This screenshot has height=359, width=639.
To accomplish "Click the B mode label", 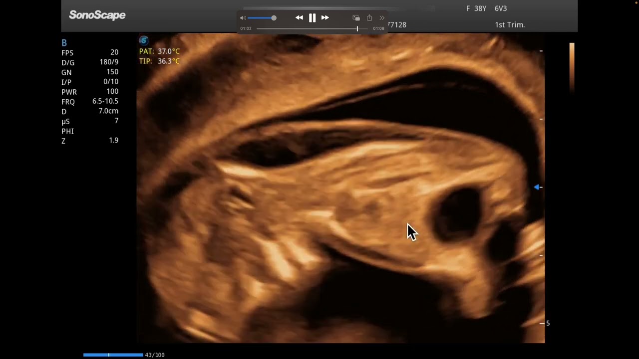I will point(64,43).
